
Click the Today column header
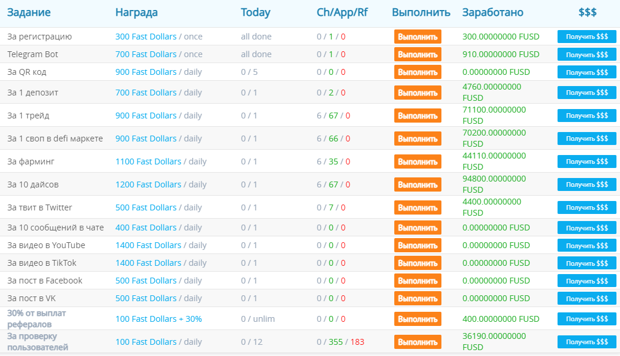(255, 12)
